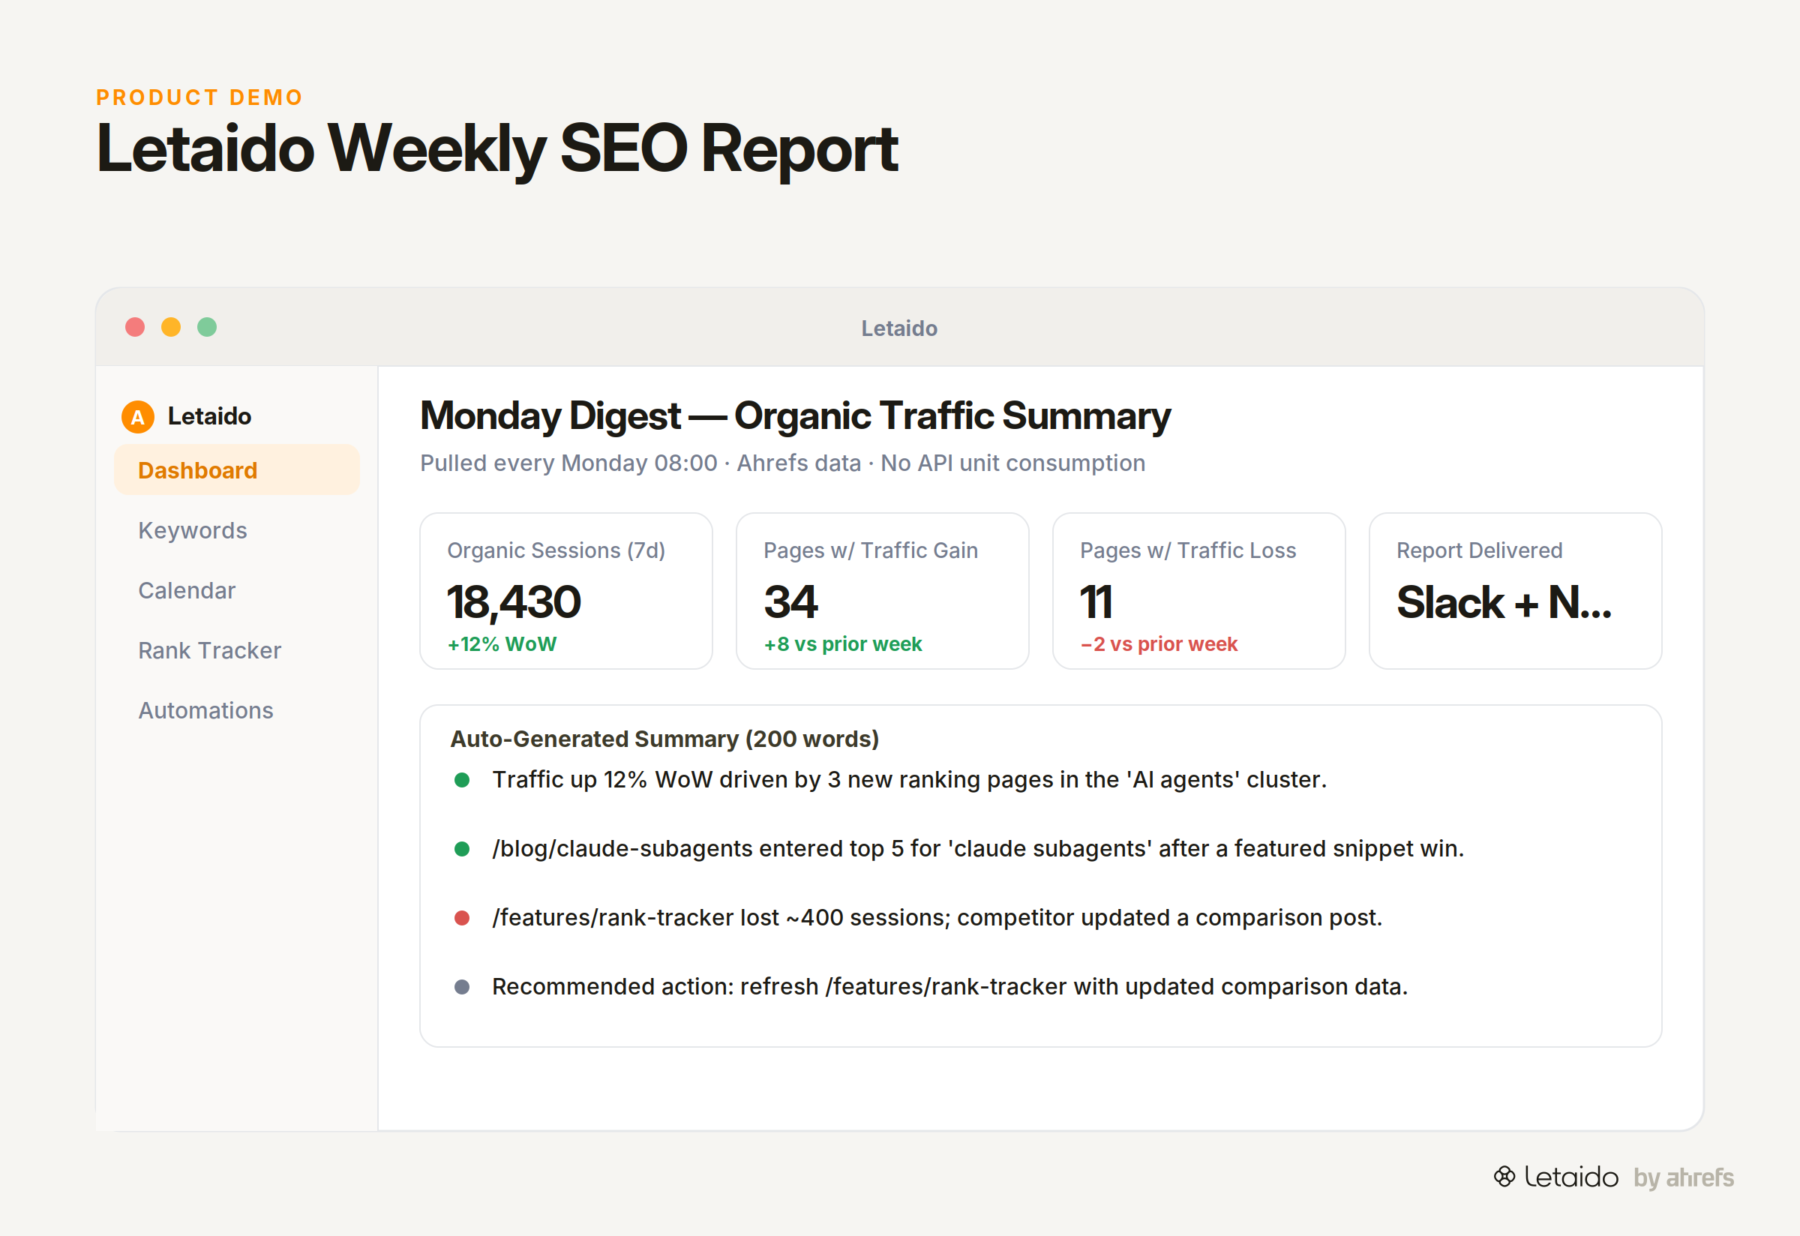This screenshot has height=1236, width=1800.
Task: Click the green bullet beside /blog/claude-subagents
Action: pos(461,849)
